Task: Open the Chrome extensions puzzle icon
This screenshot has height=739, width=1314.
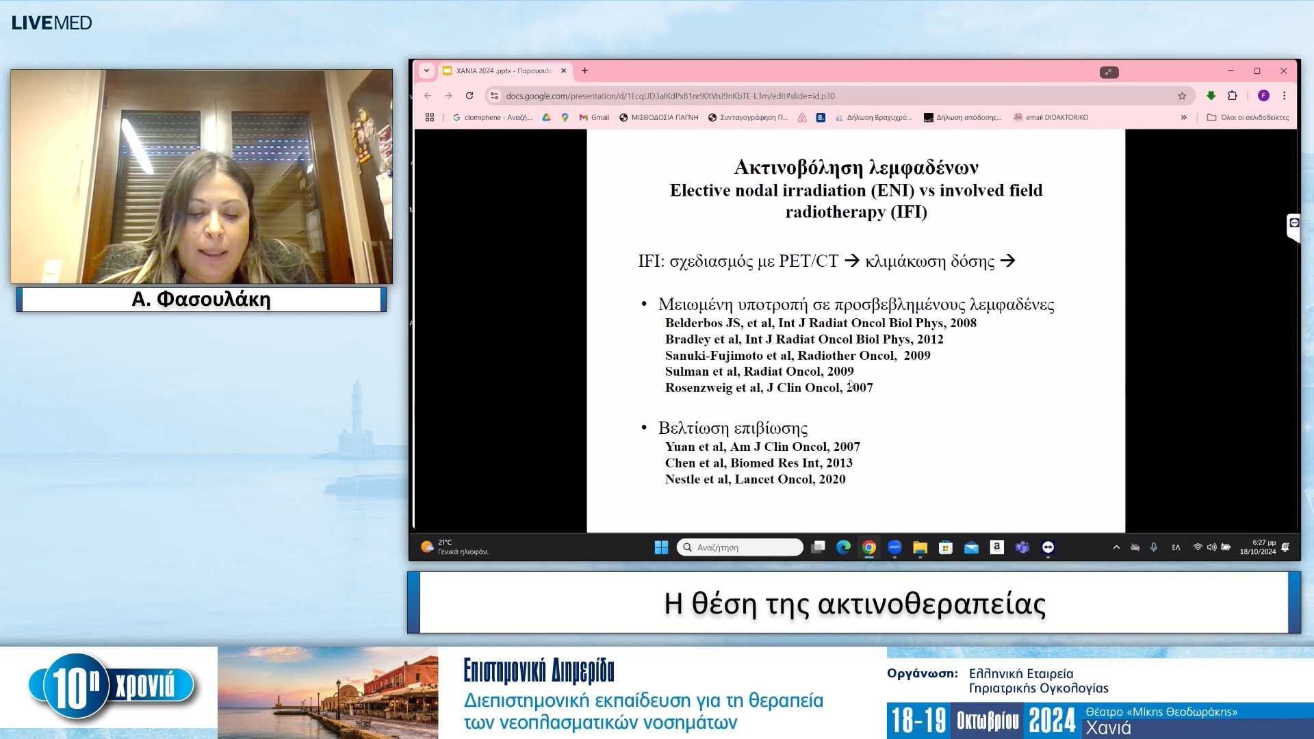Action: [x=1231, y=96]
